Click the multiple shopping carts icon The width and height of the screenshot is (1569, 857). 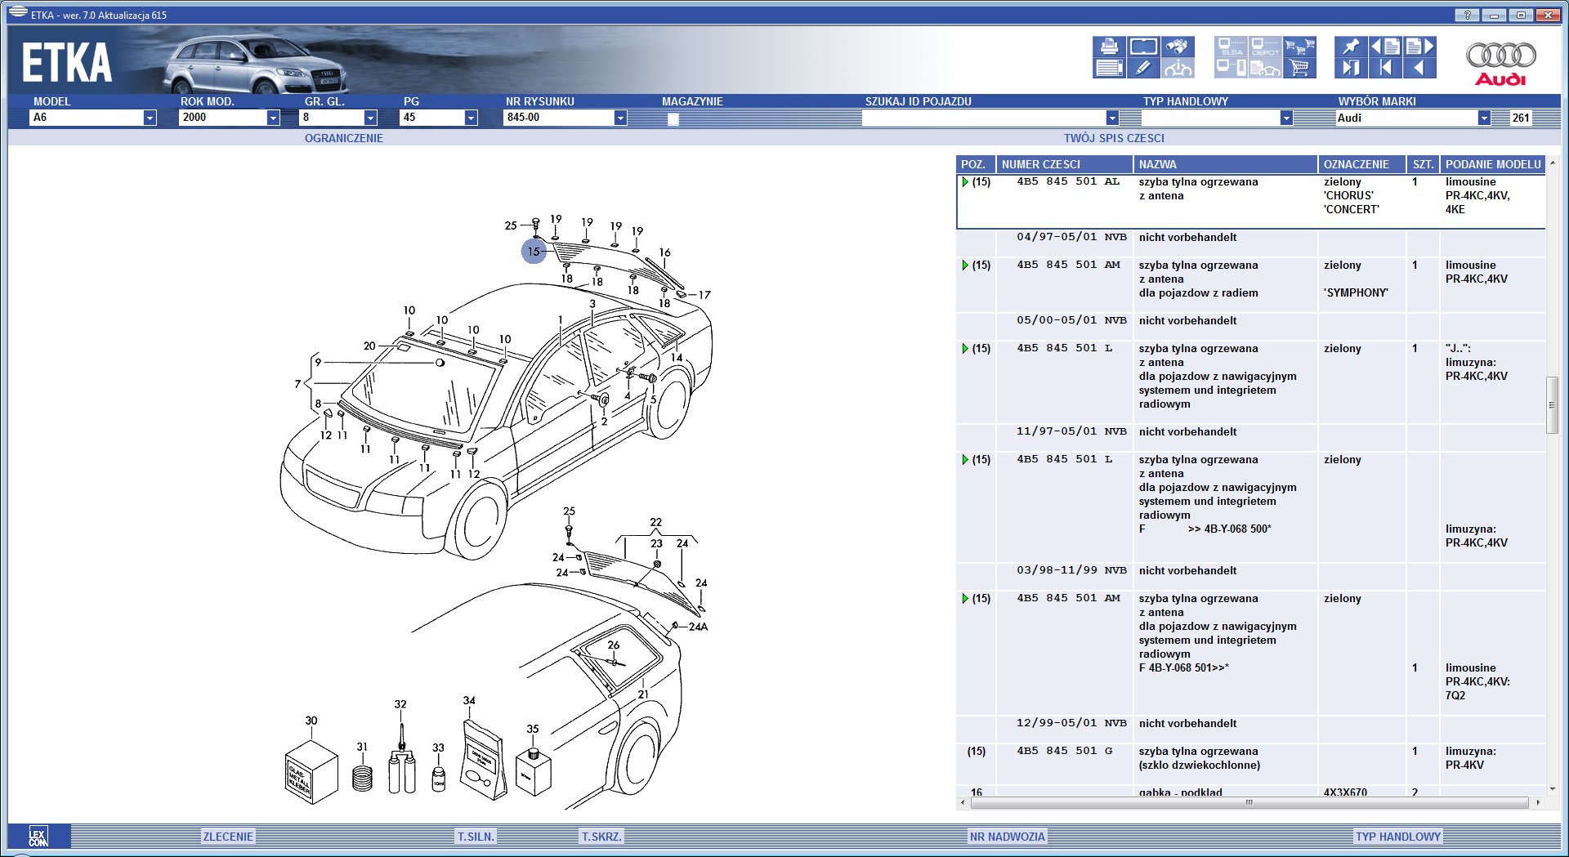[x=1299, y=47]
